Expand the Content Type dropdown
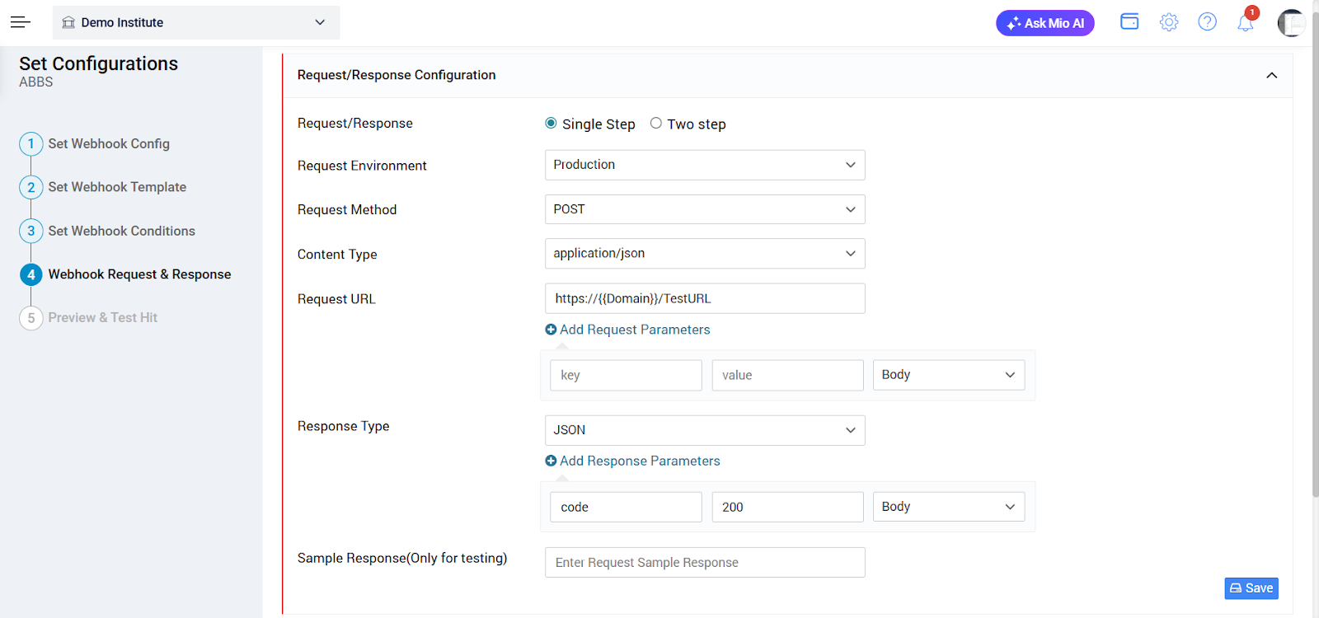 point(704,254)
